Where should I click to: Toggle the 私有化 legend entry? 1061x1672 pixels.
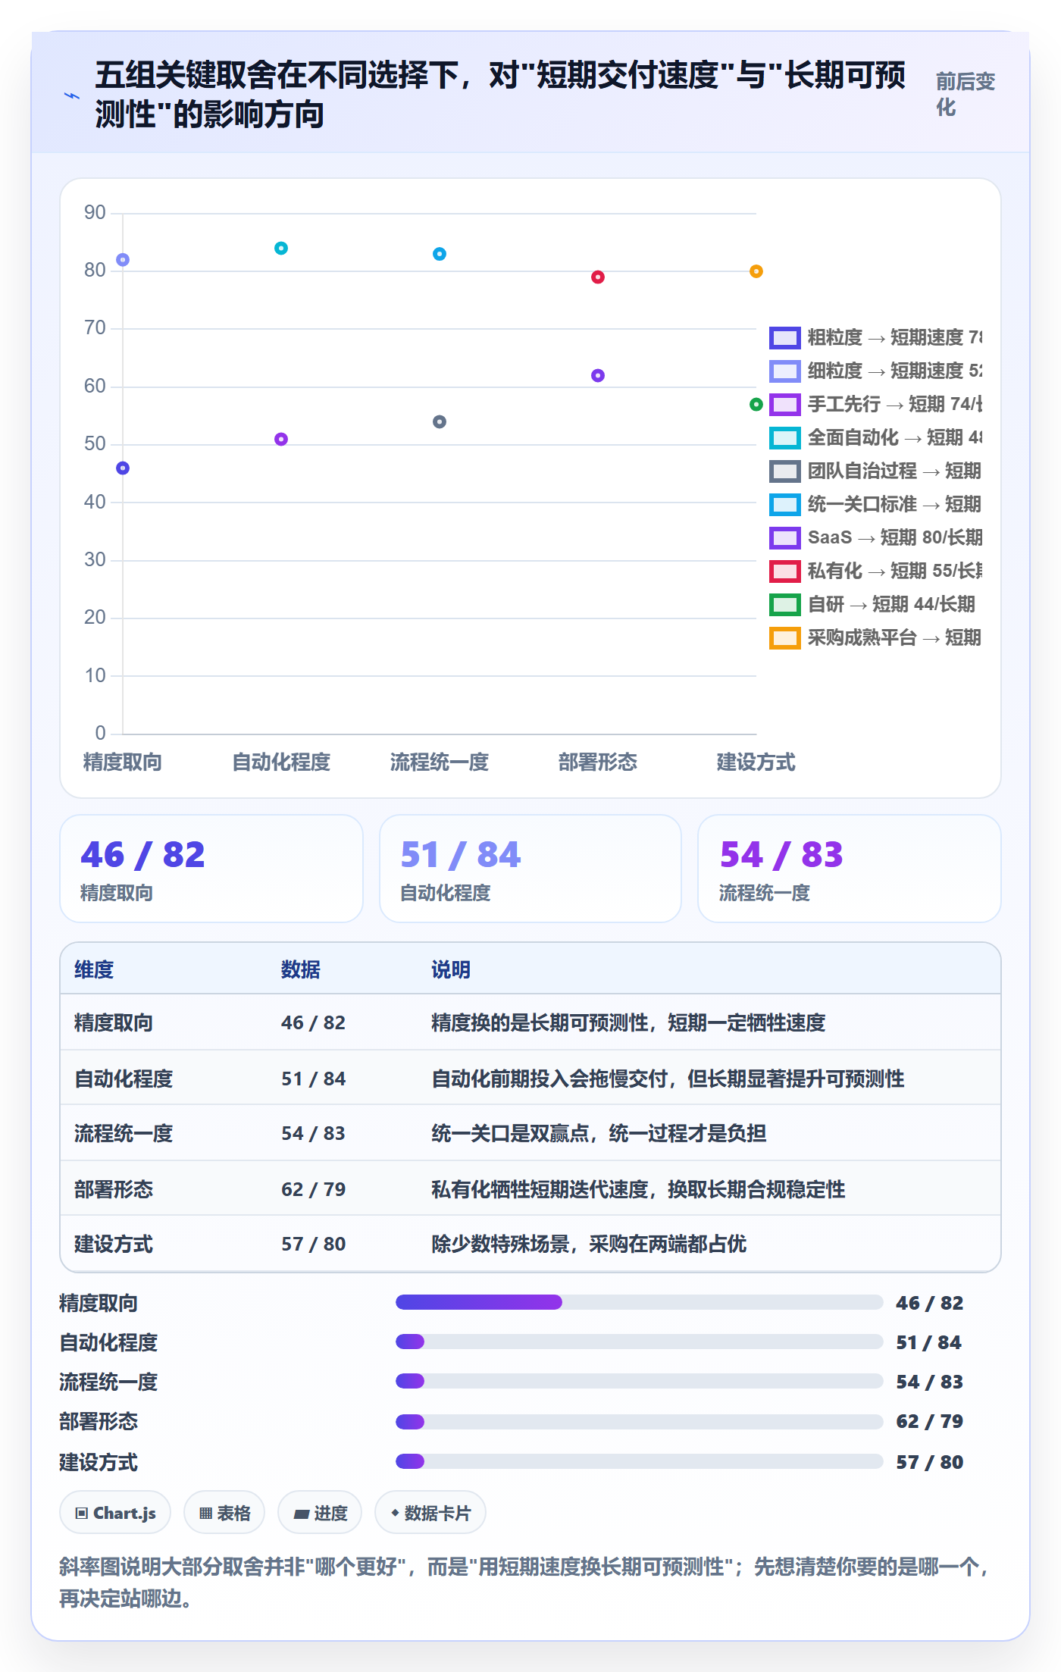tap(875, 571)
